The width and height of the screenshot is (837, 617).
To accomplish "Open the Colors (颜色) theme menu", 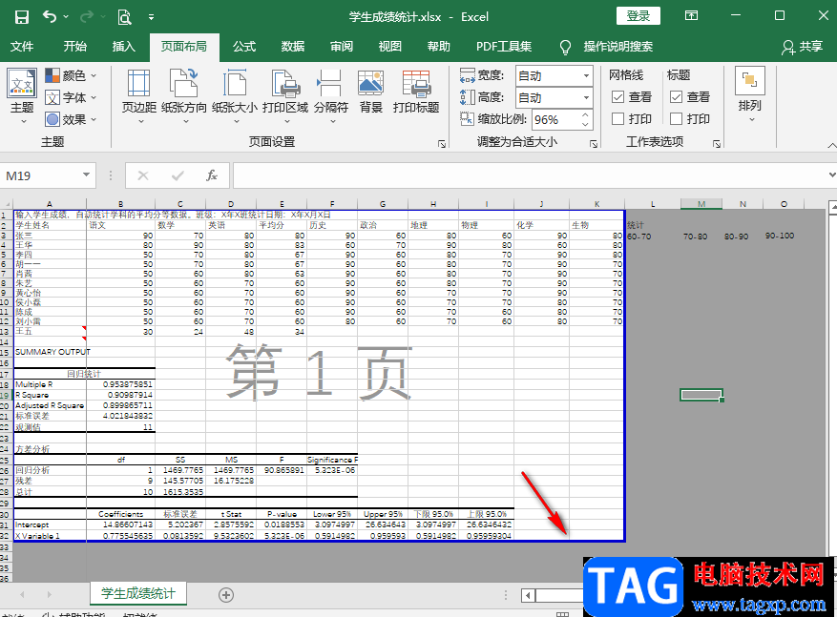I will [x=71, y=75].
